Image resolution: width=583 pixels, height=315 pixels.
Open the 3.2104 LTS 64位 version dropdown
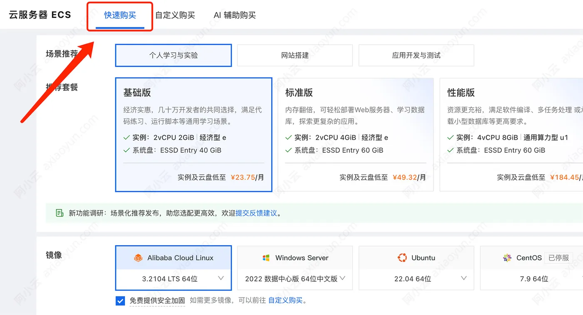click(x=173, y=279)
